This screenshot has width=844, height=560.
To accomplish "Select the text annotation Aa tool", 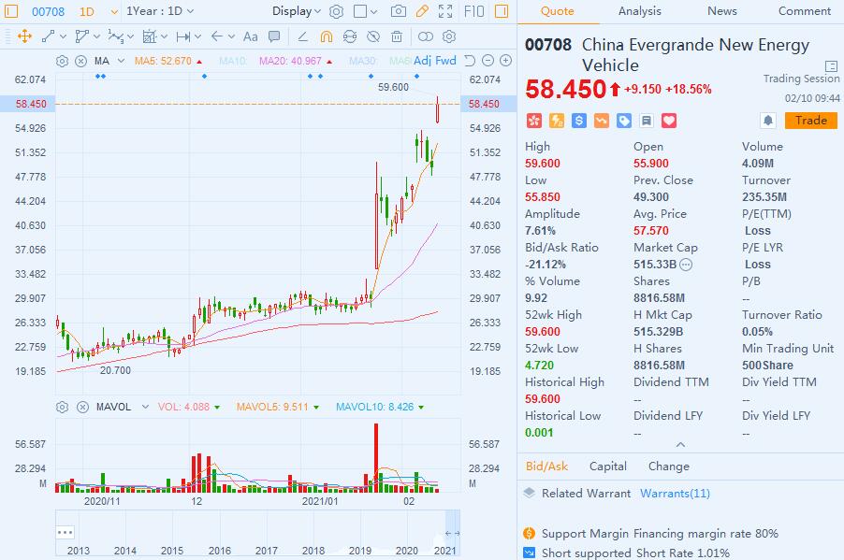I will tap(251, 36).
